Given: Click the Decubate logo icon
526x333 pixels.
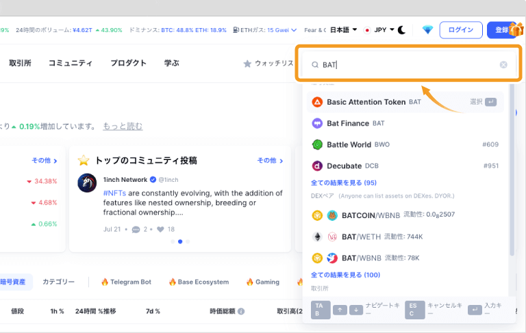Looking at the screenshot, I should point(317,166).
